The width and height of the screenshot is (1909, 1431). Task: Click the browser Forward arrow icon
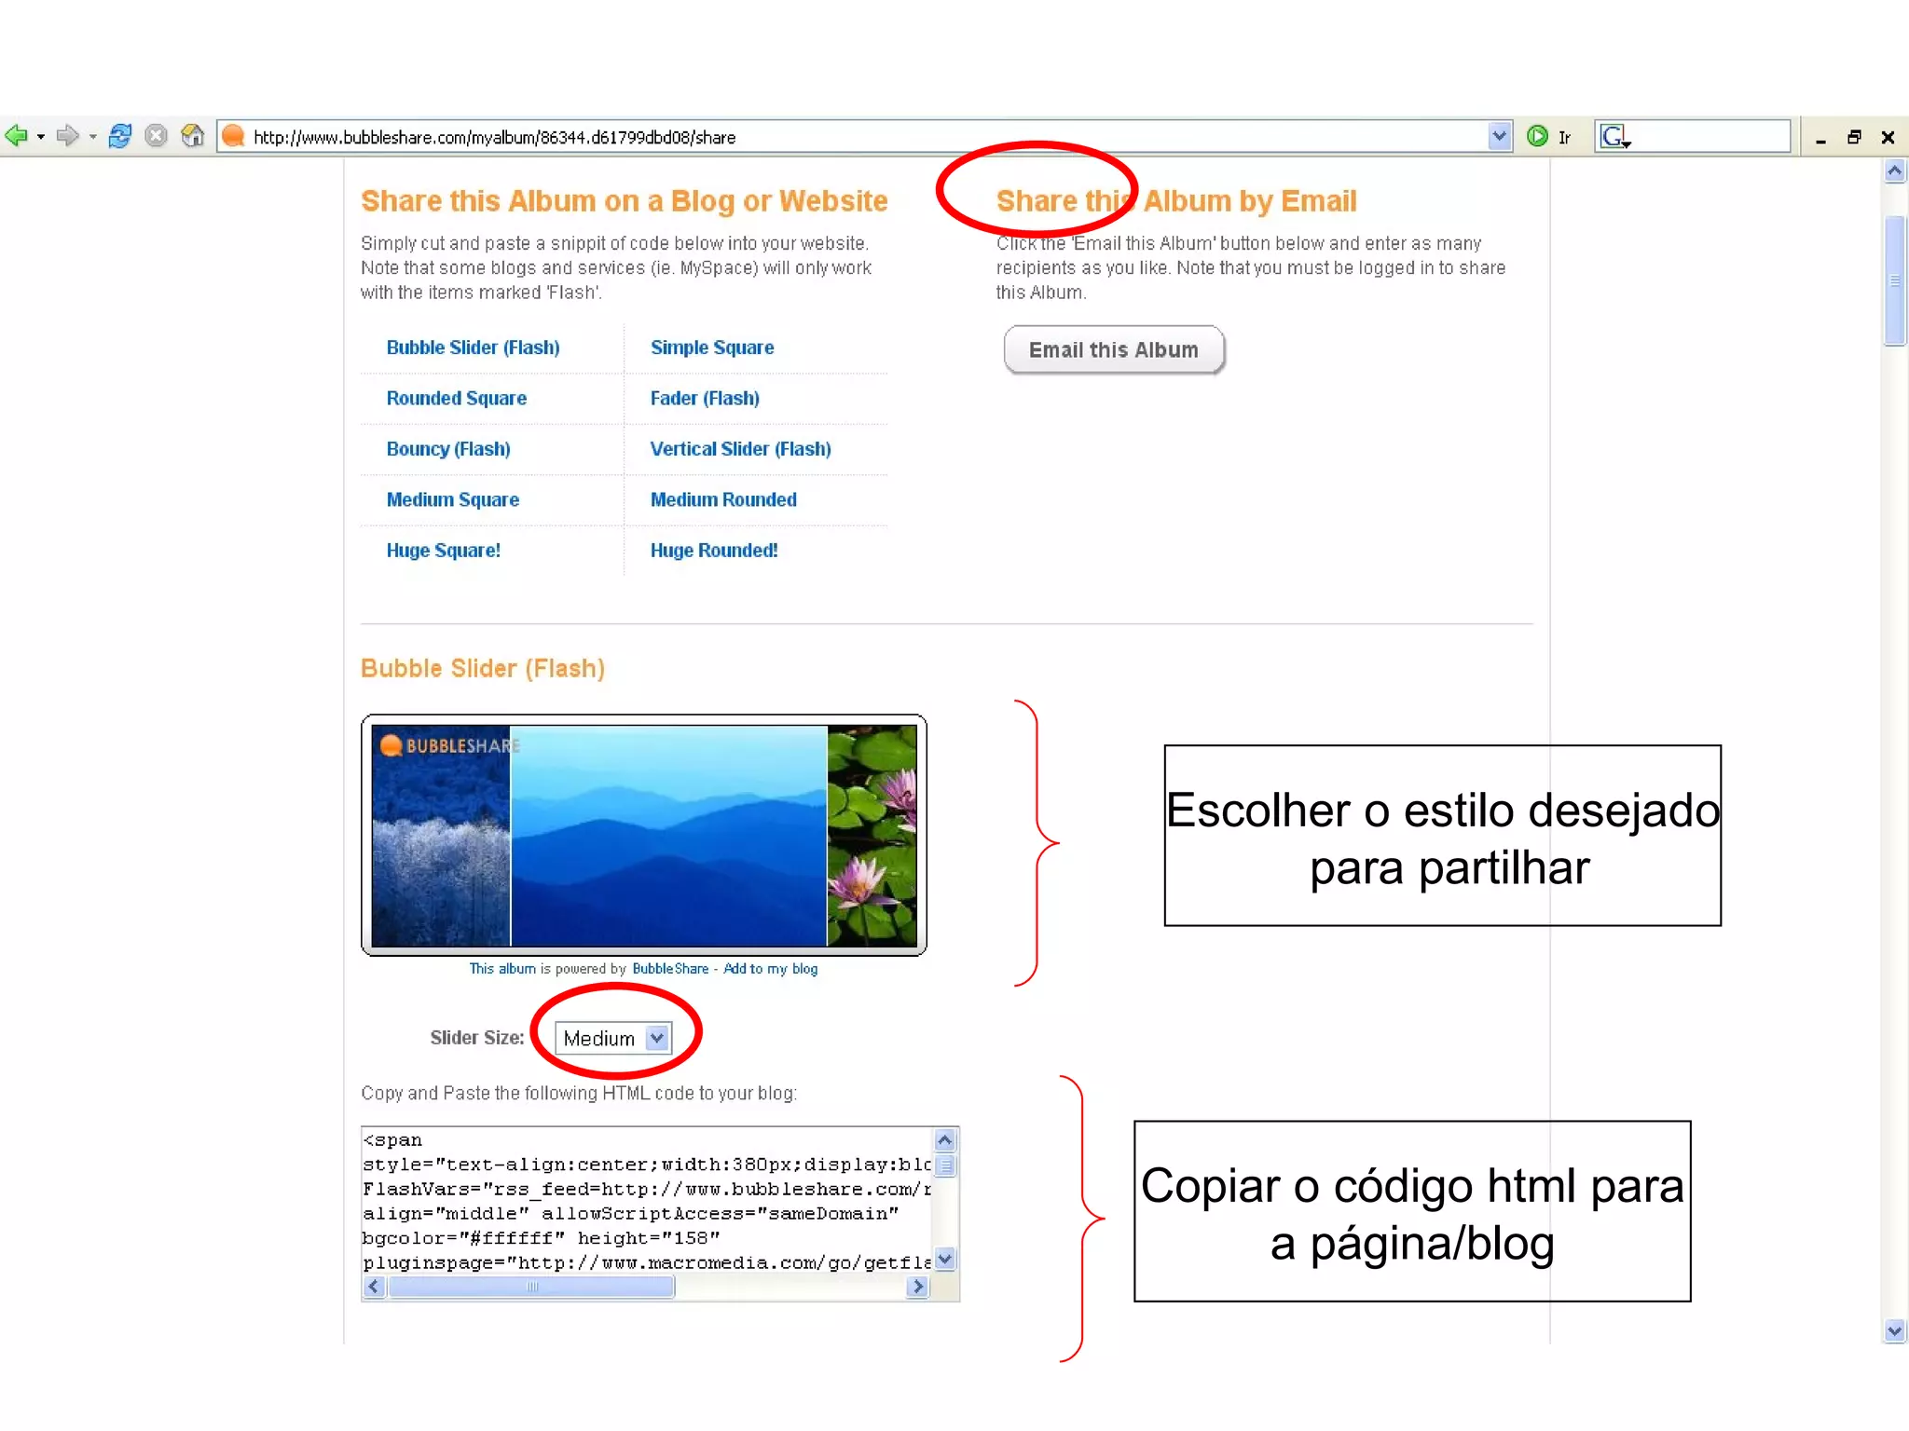coord(67,136)
